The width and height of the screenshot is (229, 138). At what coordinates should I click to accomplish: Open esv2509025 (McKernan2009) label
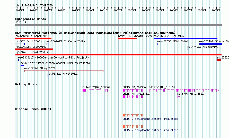[x=66, y=41]
